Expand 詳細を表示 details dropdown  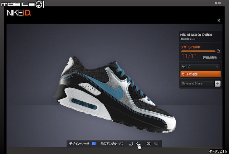[211, 57]
